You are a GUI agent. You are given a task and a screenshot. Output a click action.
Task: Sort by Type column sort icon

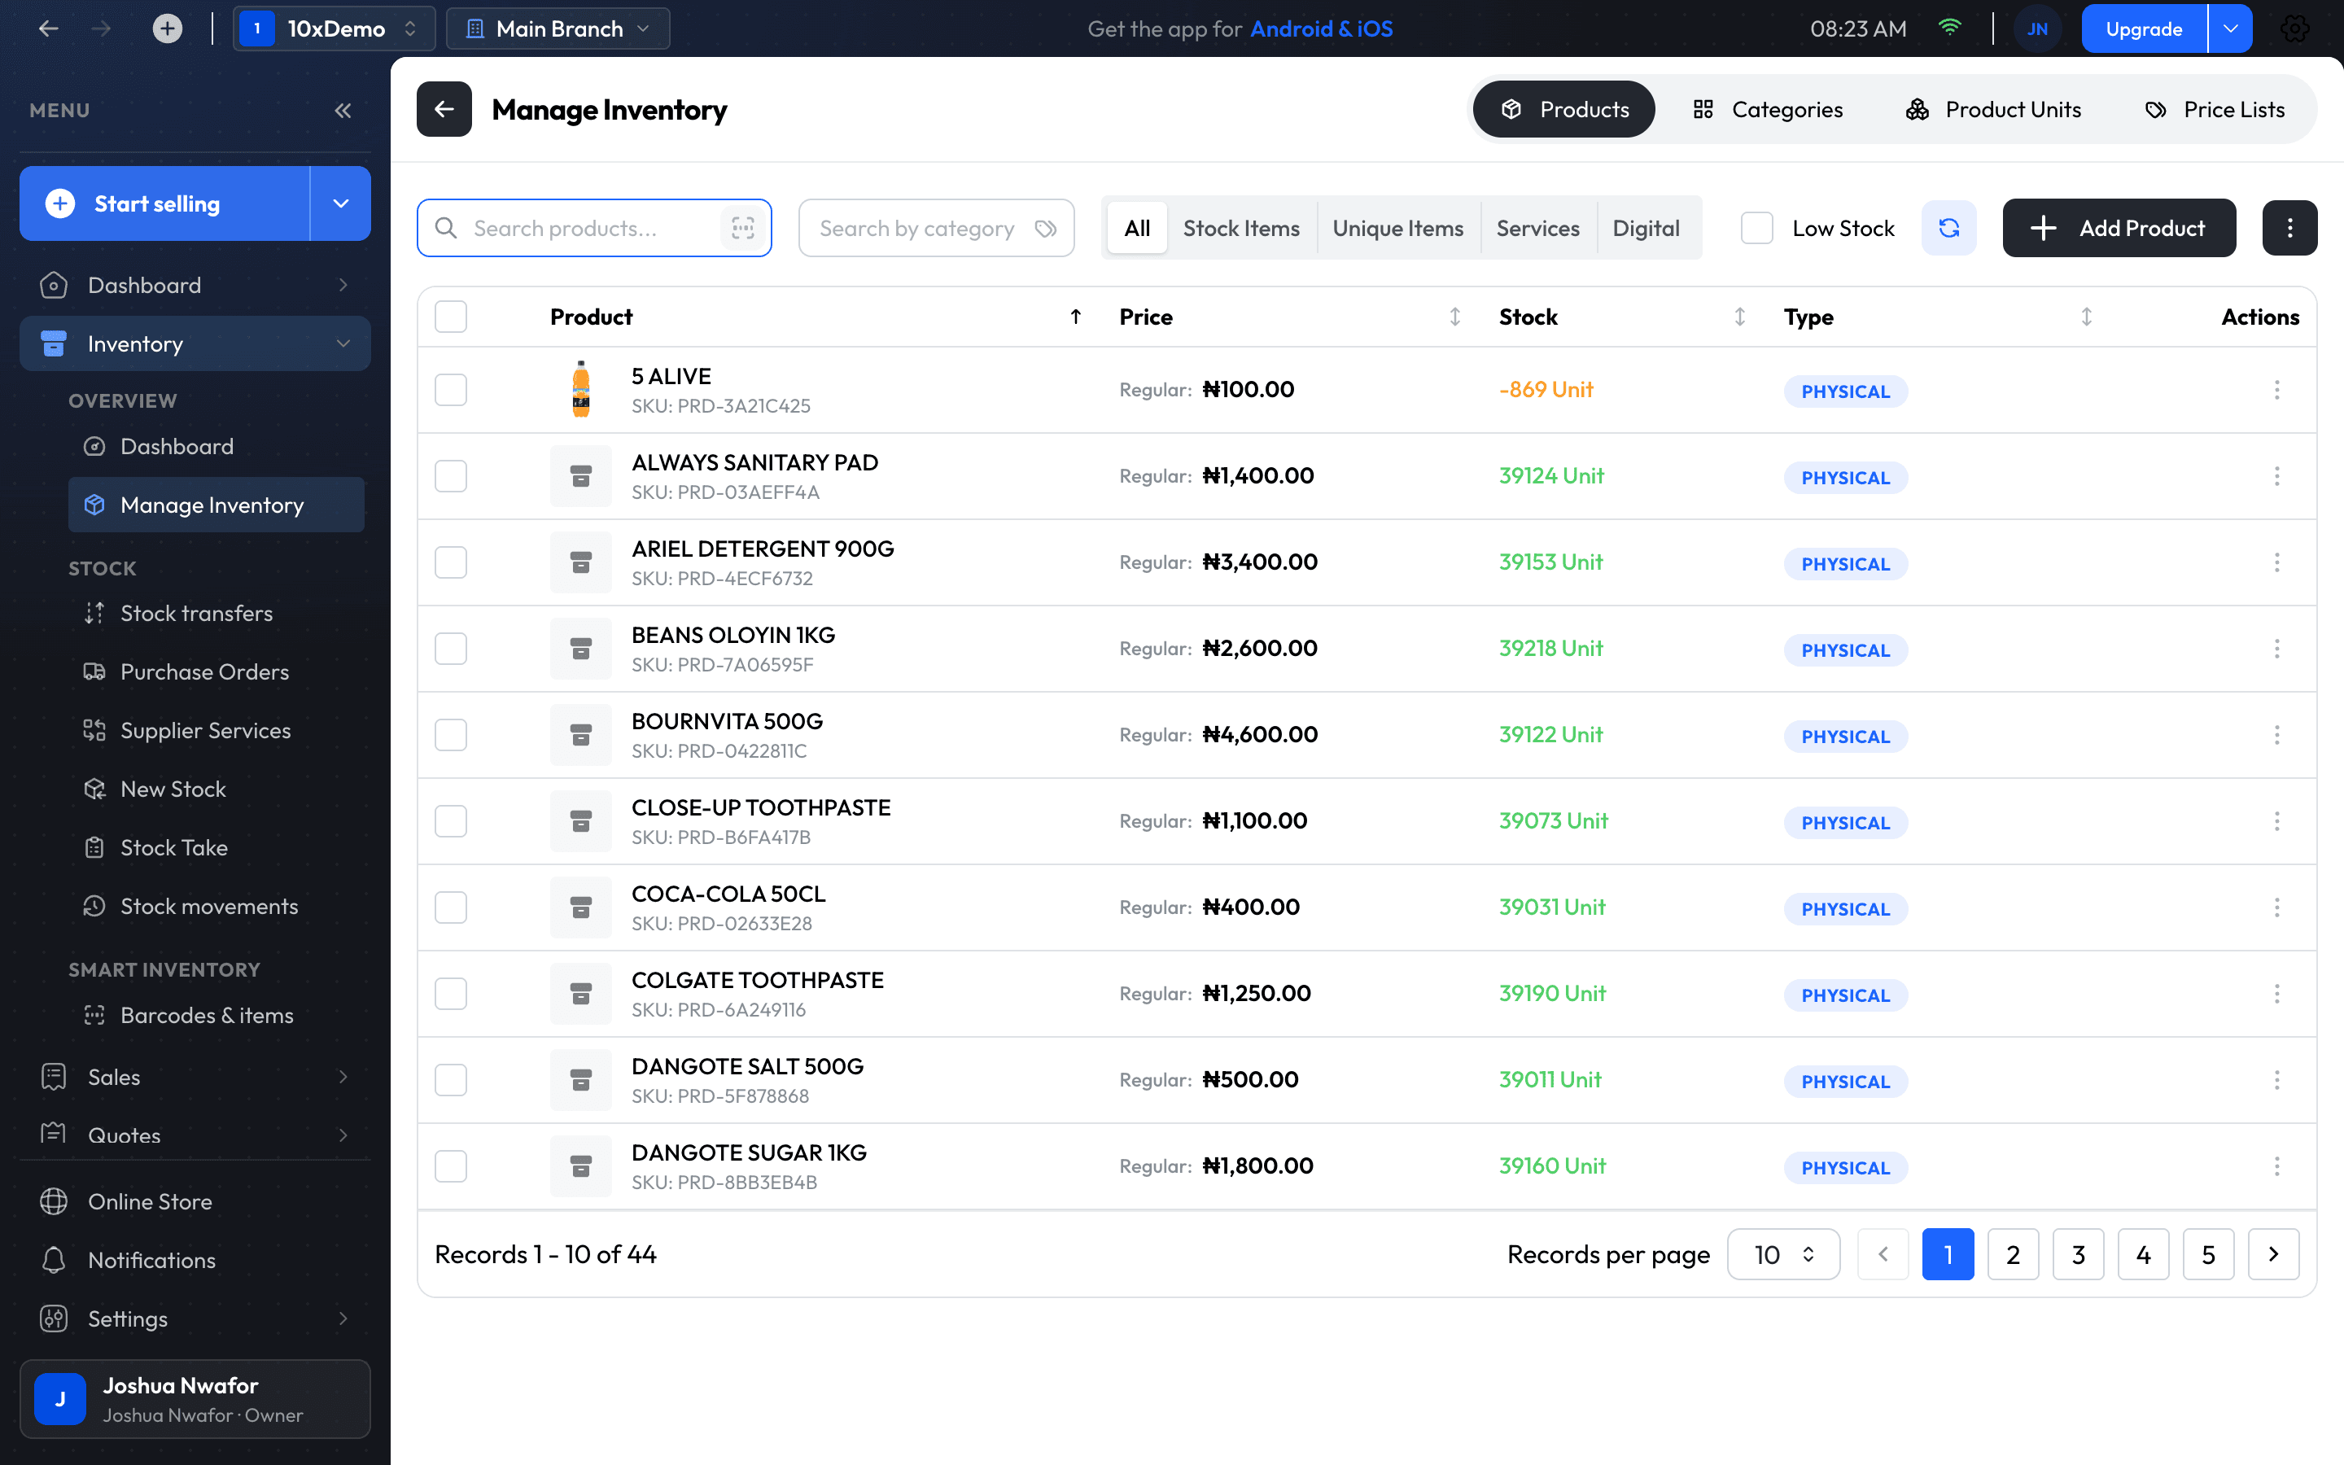coord(2086,317)
